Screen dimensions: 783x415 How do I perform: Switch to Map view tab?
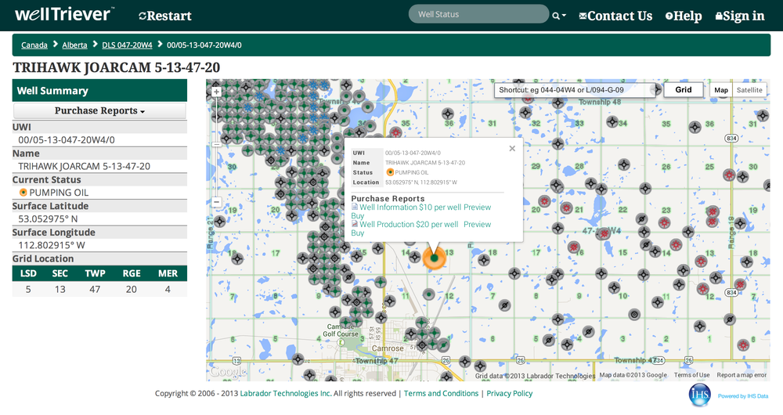click(x=720, y=90)
